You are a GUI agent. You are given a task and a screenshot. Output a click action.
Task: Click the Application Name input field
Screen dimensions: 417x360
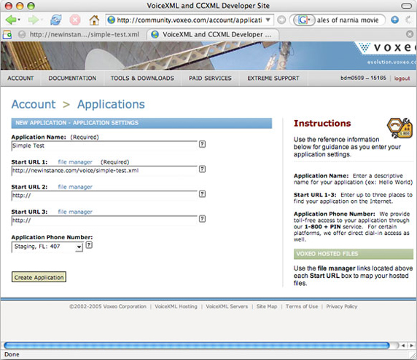coord(104,145)
